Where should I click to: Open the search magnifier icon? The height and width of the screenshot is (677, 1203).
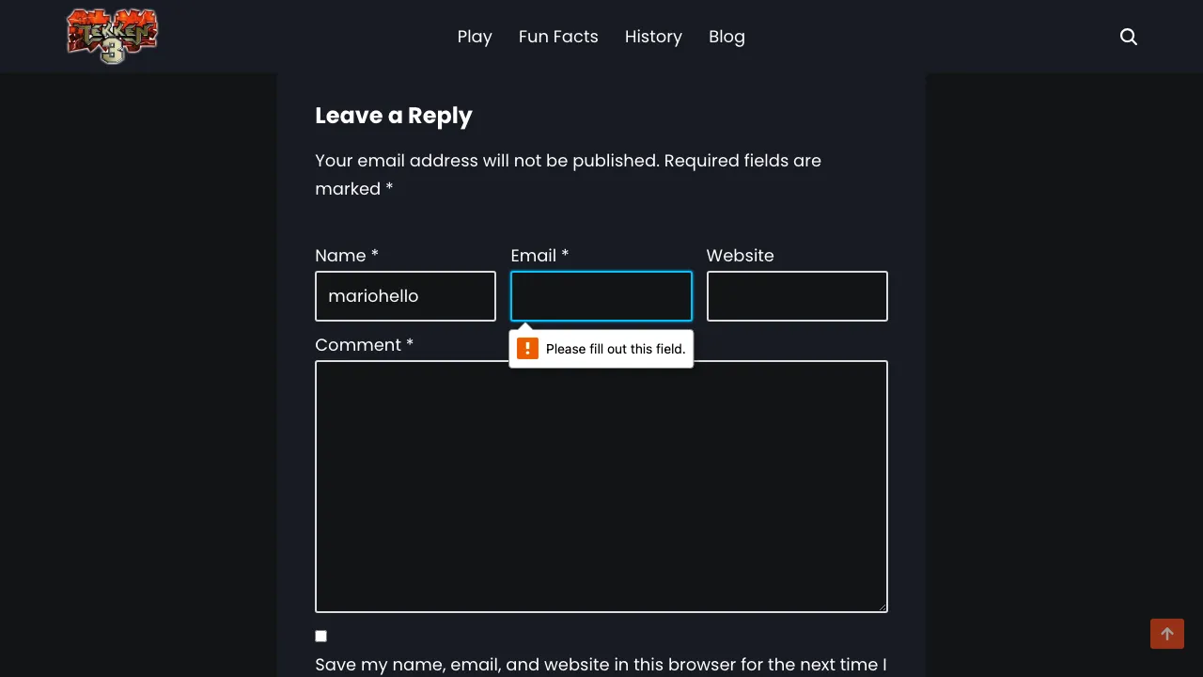point(1129,37)
